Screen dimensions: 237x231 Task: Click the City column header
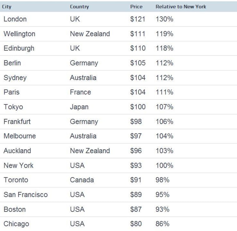[x=7, y=7]
